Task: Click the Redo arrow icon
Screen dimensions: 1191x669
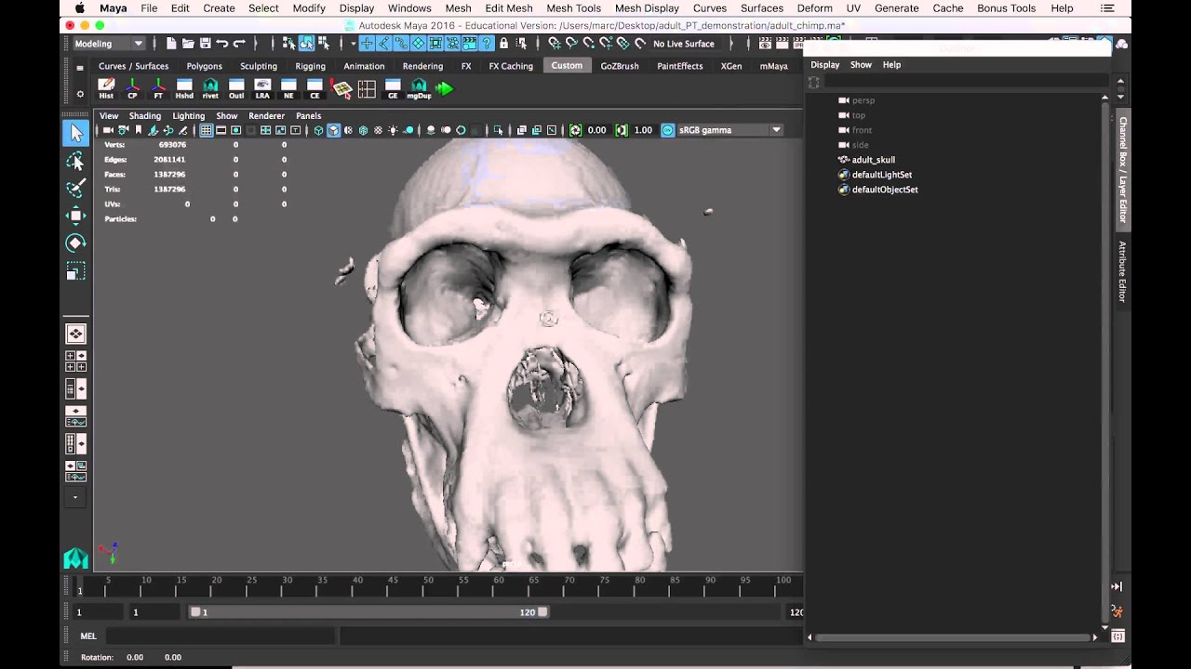Action: tap(239, 44)
